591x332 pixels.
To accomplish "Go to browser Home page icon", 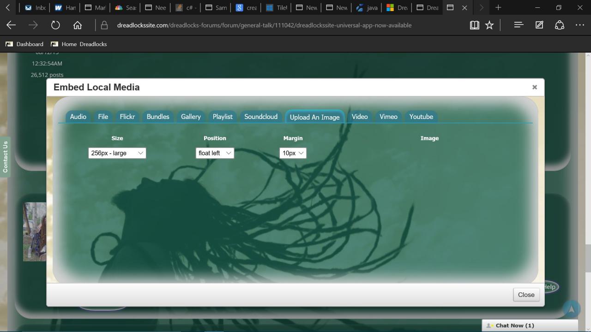I will coord(78,25).
